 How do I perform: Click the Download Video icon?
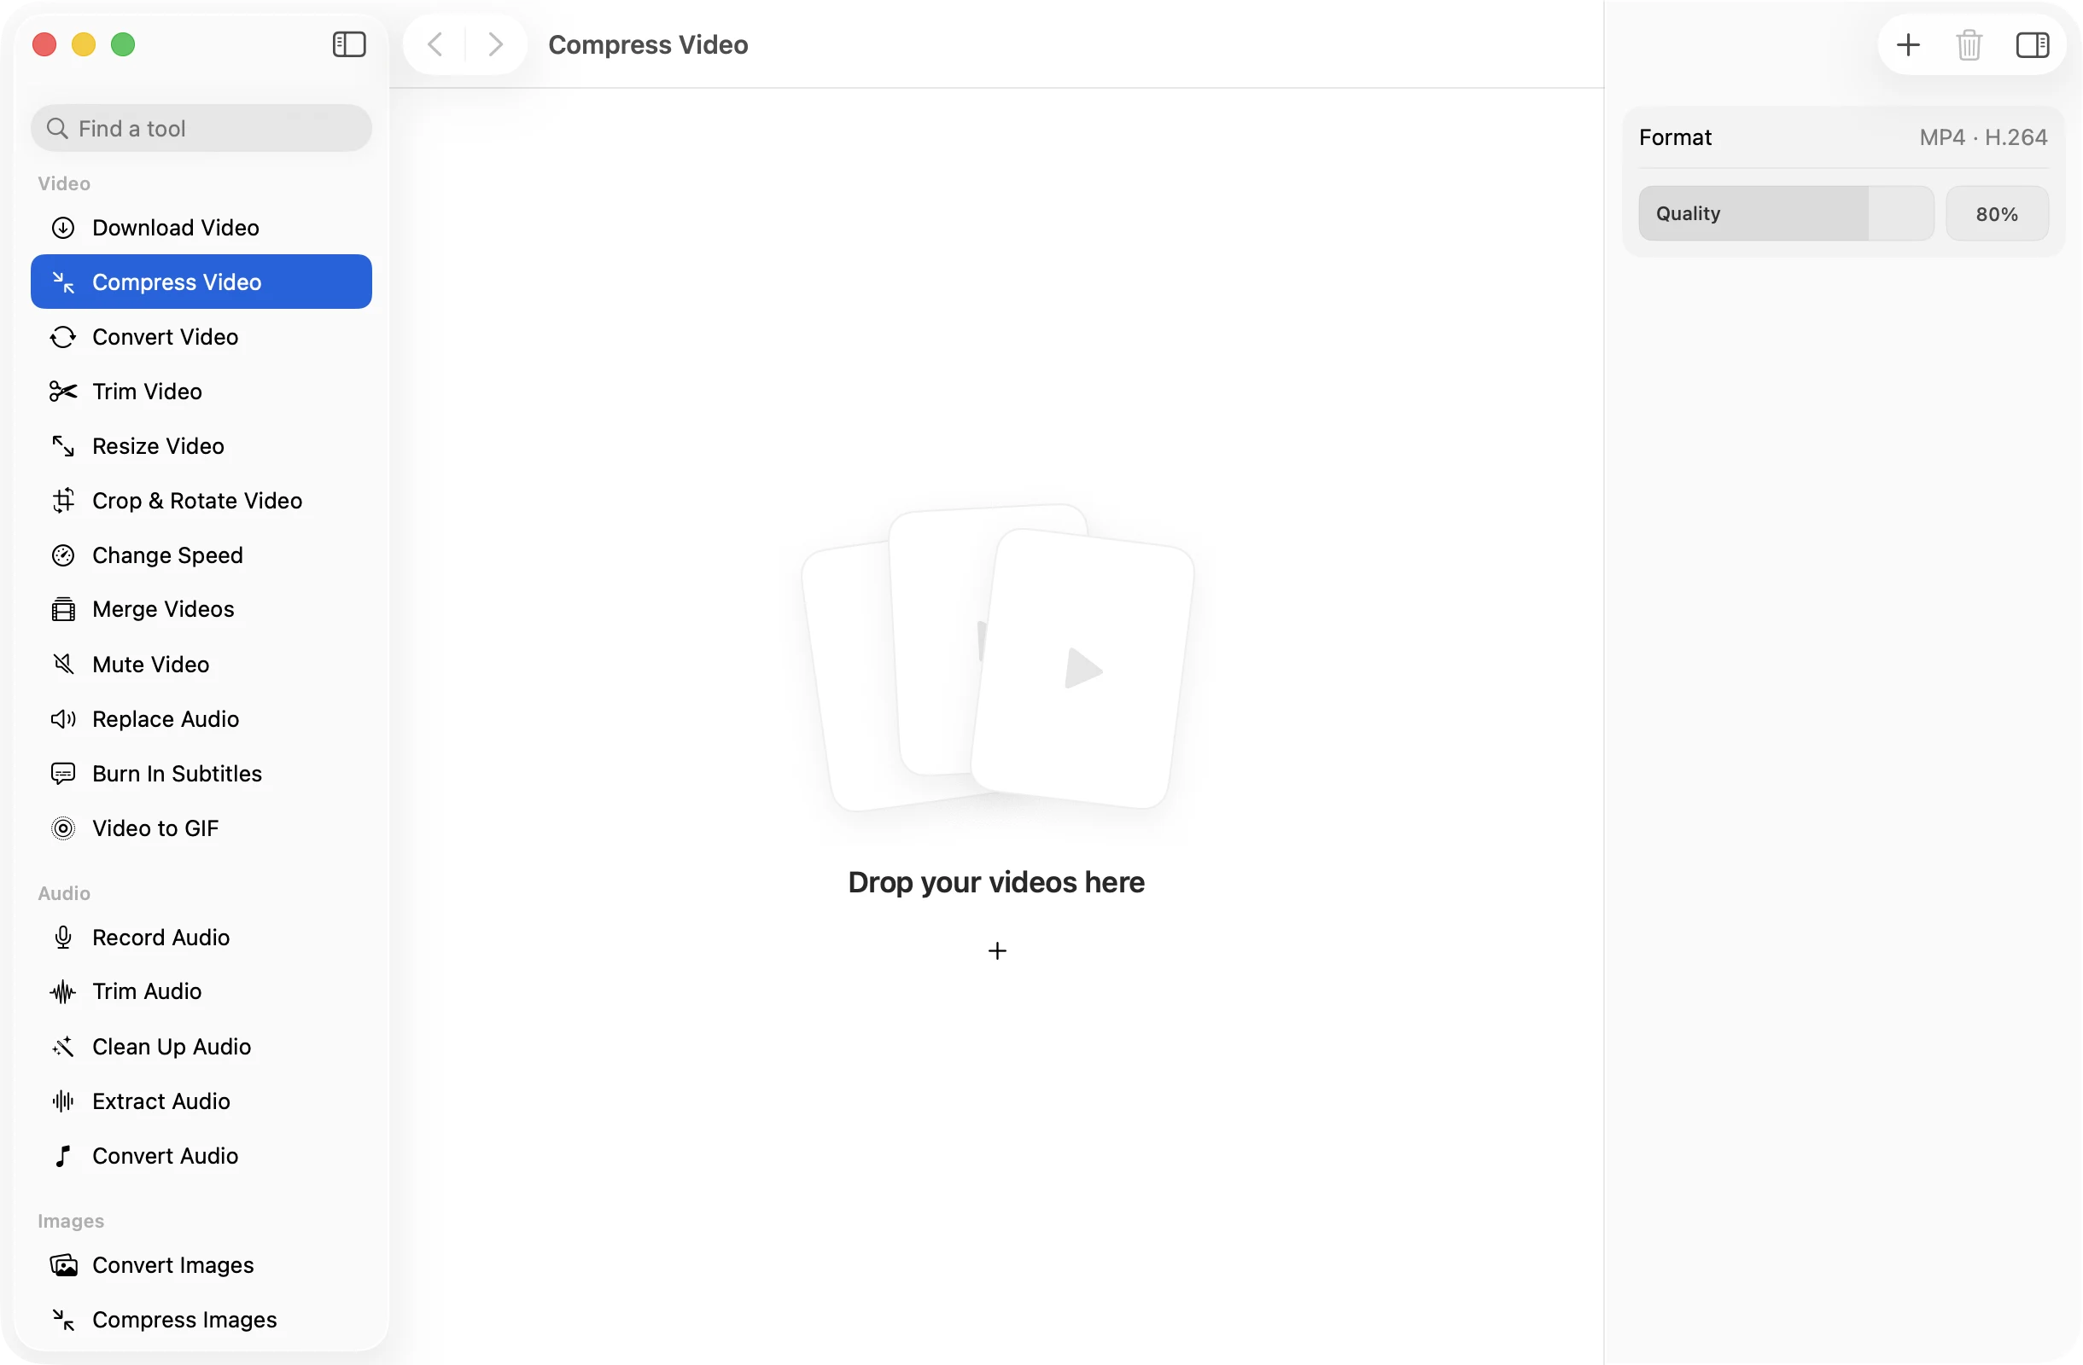coord(63,227)
